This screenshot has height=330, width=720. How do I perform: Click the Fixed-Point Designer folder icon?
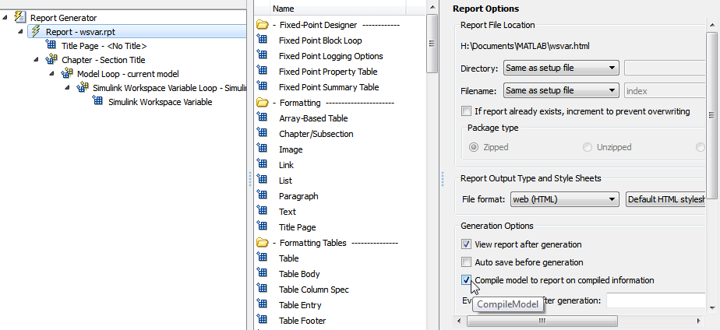tap(263, 25)
